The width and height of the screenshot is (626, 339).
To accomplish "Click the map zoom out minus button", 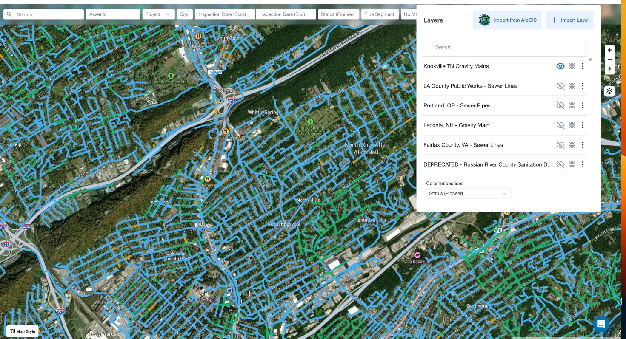I will click(609, 60).
